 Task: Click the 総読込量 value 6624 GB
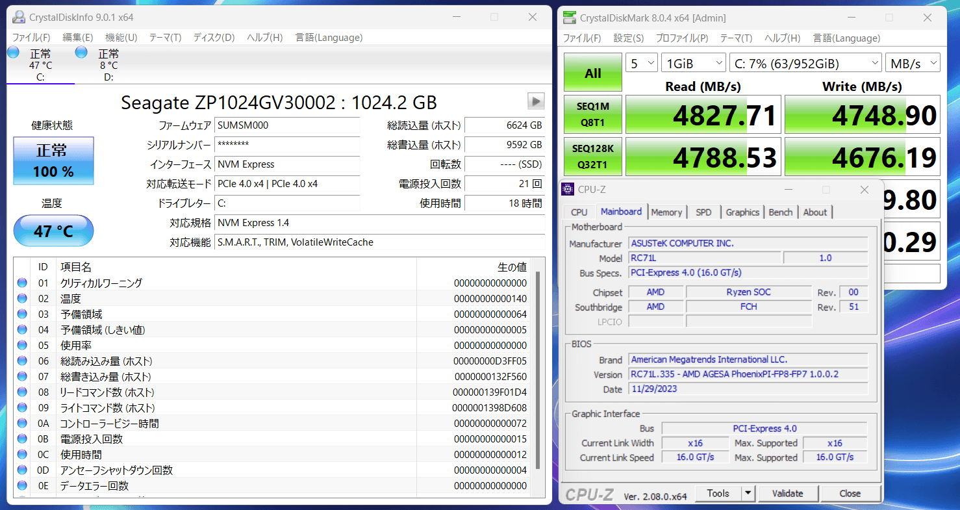coord(505,125)
